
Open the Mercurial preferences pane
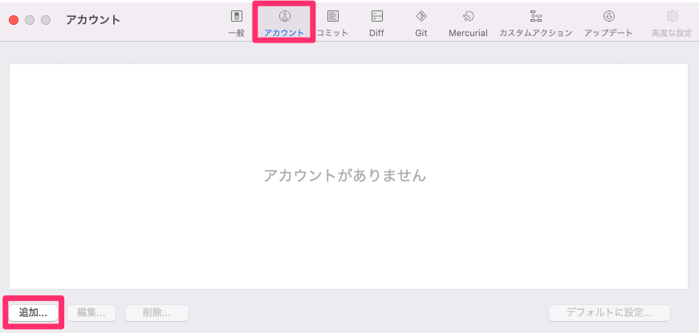pyautogui.click(x=468, y=23)
